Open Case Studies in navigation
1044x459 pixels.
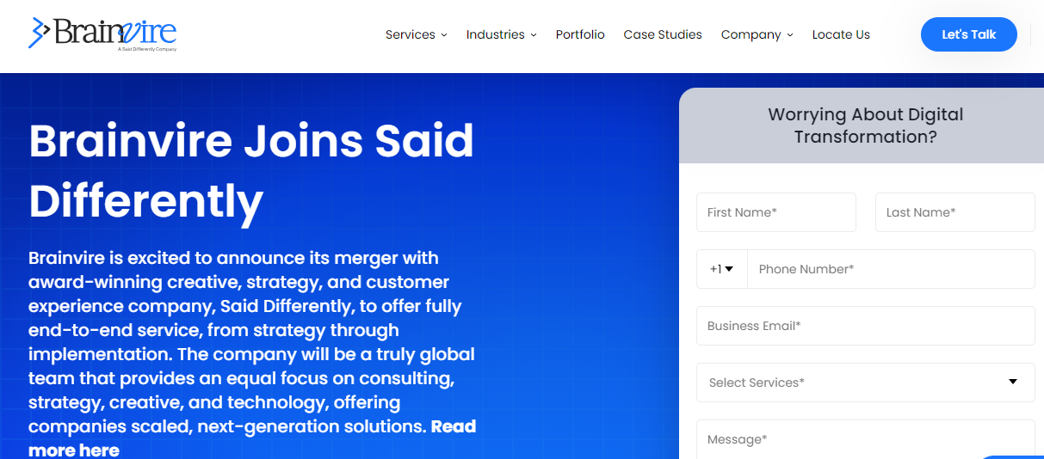click(x=663, y=34)
